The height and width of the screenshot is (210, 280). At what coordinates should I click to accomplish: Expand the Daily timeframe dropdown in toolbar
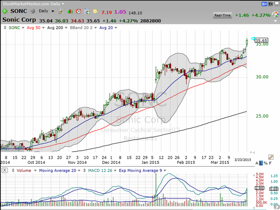pos(53,11)
